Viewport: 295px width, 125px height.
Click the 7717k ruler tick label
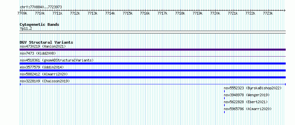[162, 13]
